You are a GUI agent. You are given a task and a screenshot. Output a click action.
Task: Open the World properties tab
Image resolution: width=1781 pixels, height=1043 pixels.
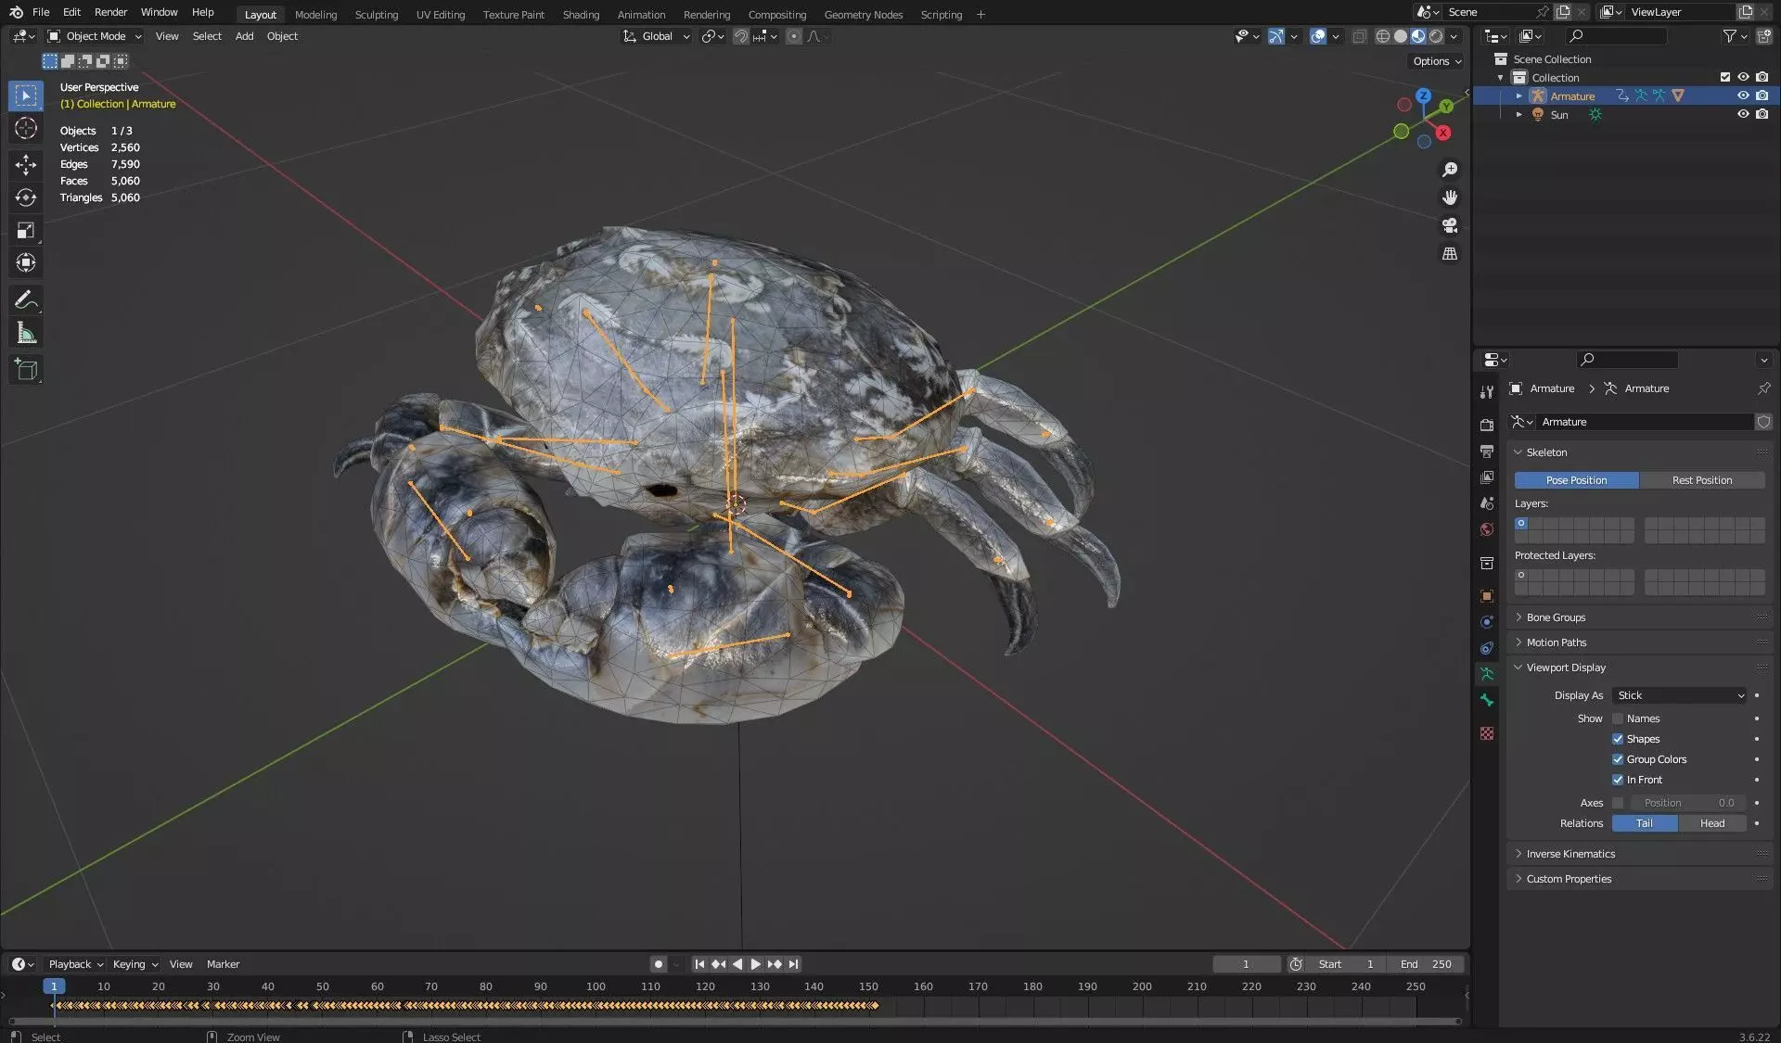click(x=1487, y=529)
